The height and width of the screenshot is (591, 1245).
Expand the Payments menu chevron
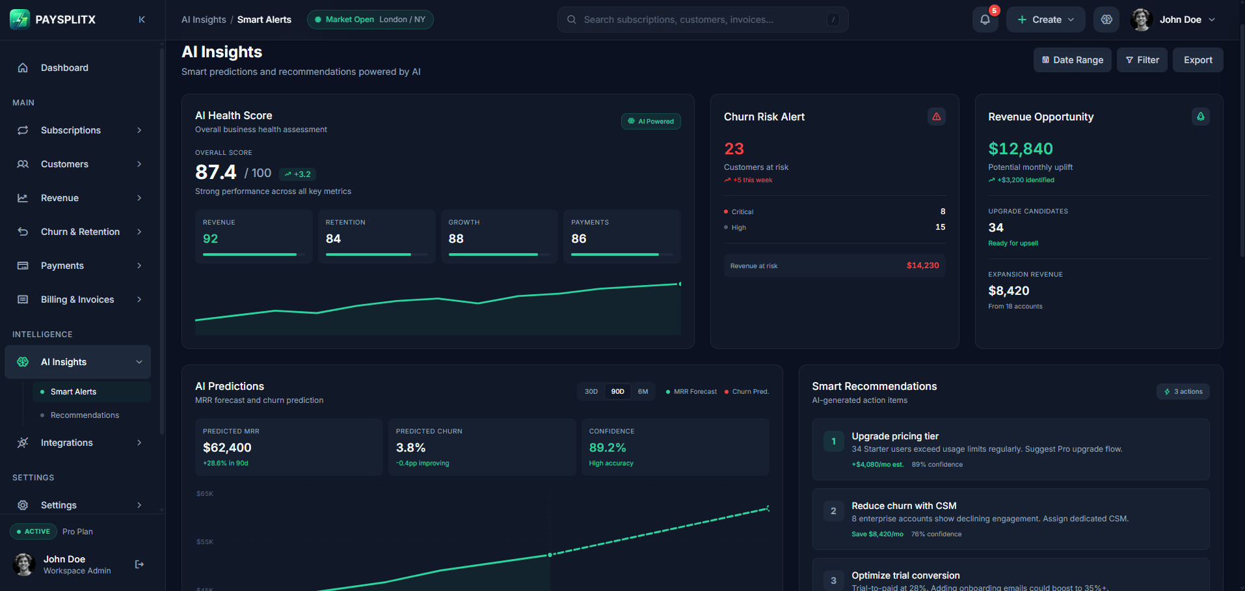tap(139, 266)
